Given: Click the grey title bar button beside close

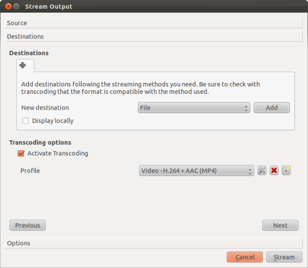Looking at the screenshot, I should (16, 6).
